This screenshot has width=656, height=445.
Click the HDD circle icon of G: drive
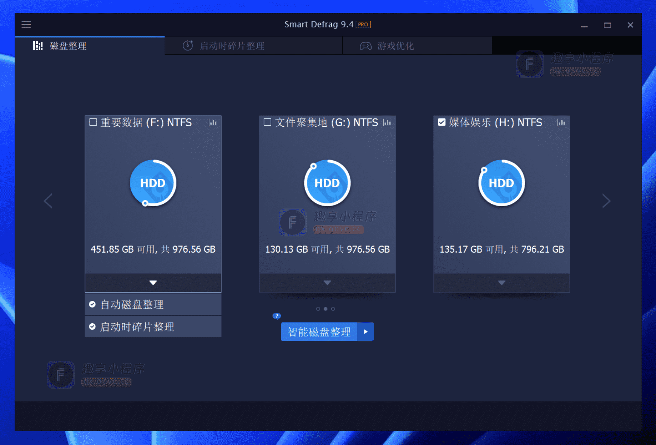(327, 183)
